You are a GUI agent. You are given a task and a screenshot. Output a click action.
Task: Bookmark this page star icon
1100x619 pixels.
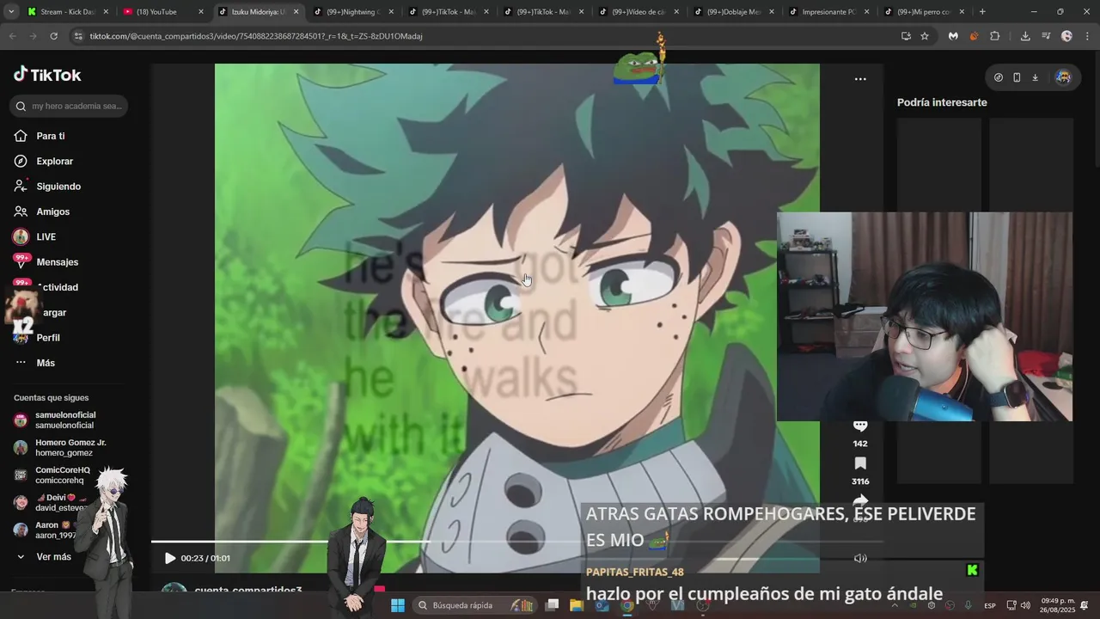tap(925, 36)
